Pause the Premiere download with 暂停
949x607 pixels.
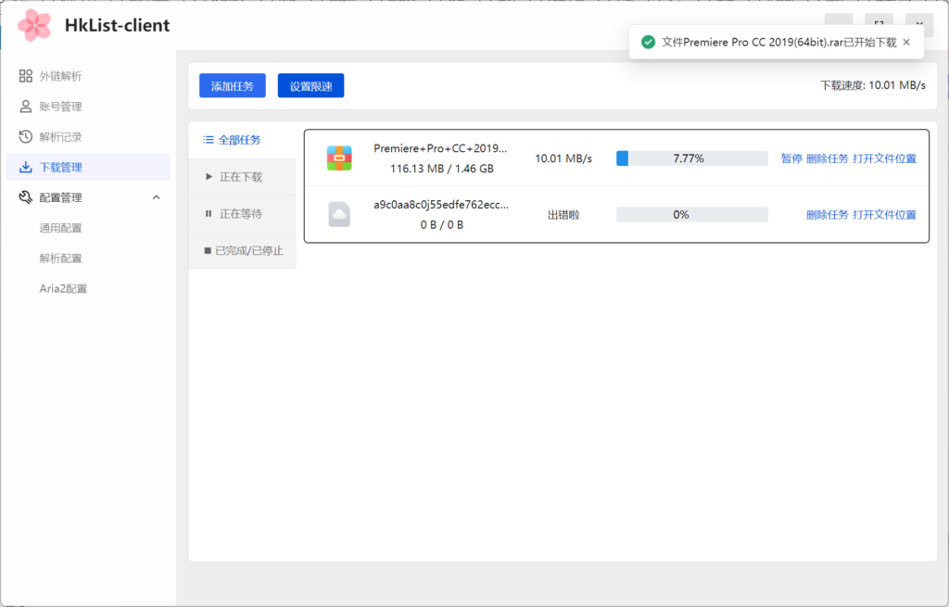tap(791, 158)
